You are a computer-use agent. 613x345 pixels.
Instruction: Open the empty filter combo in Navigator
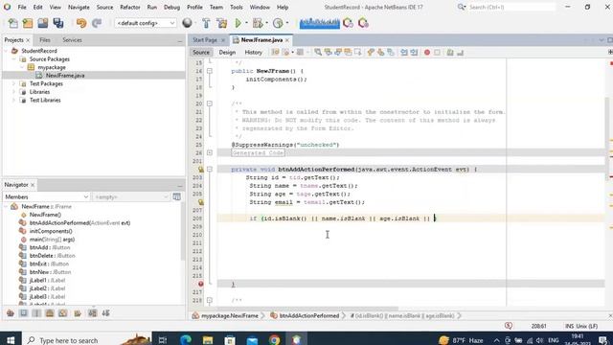point(131,196)
